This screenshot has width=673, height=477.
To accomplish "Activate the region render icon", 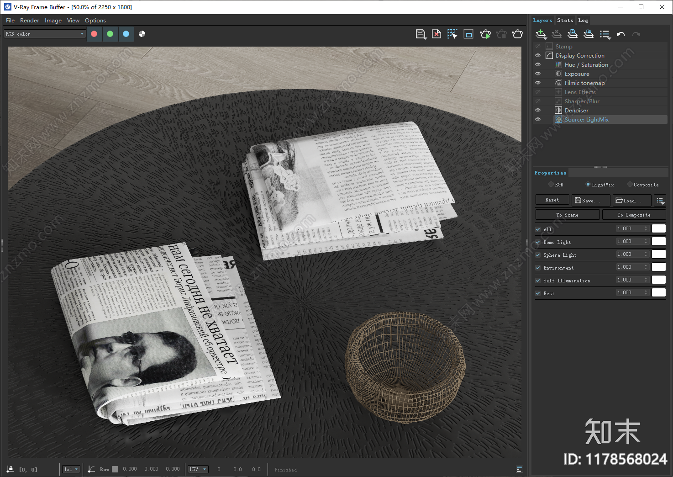I will click(x=468, y=34).
